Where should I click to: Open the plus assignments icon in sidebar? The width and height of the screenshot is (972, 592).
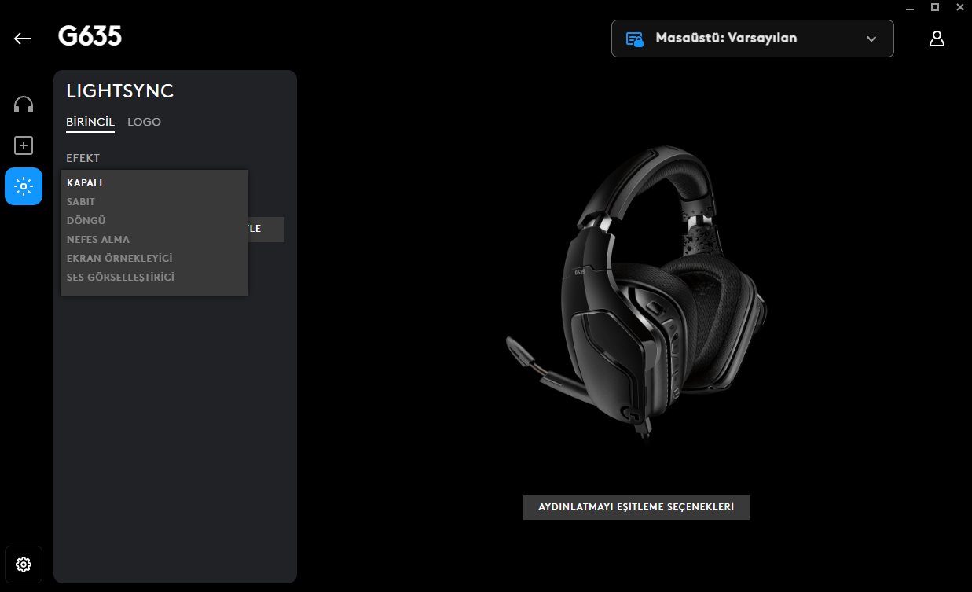coord(24,145)
